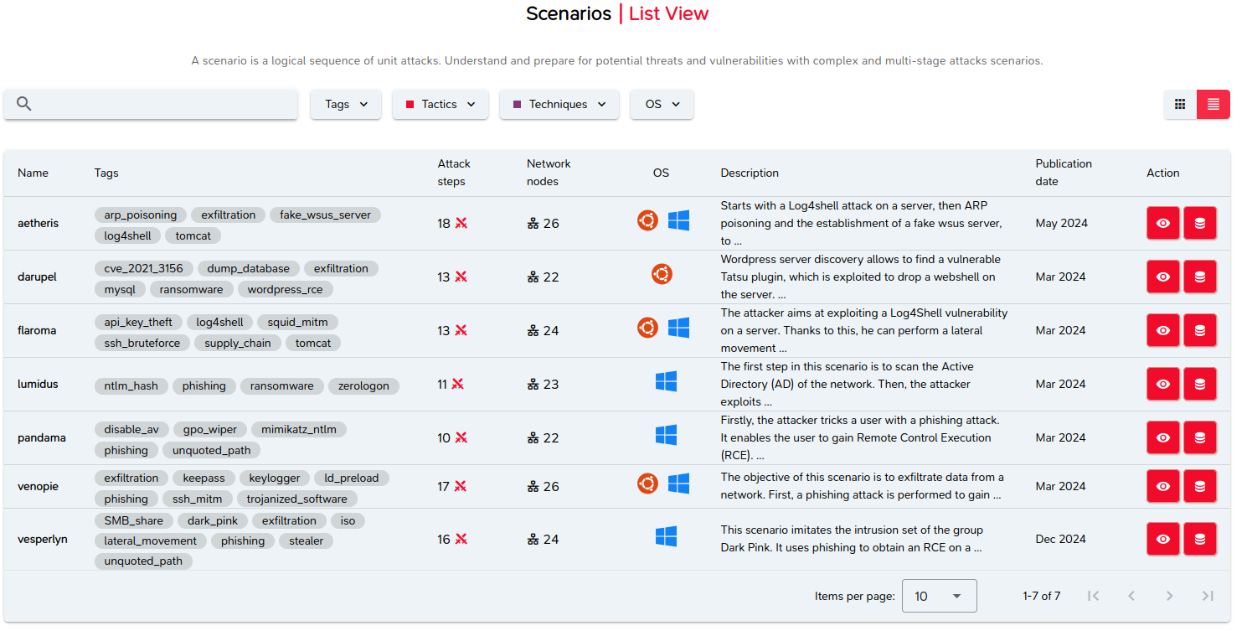Screen dimensions: 1247x631
Task: View the darupel scenario eye icon
Action: coord(1163,277)
